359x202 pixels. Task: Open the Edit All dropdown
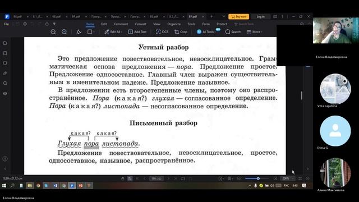[x=113, y=32]
